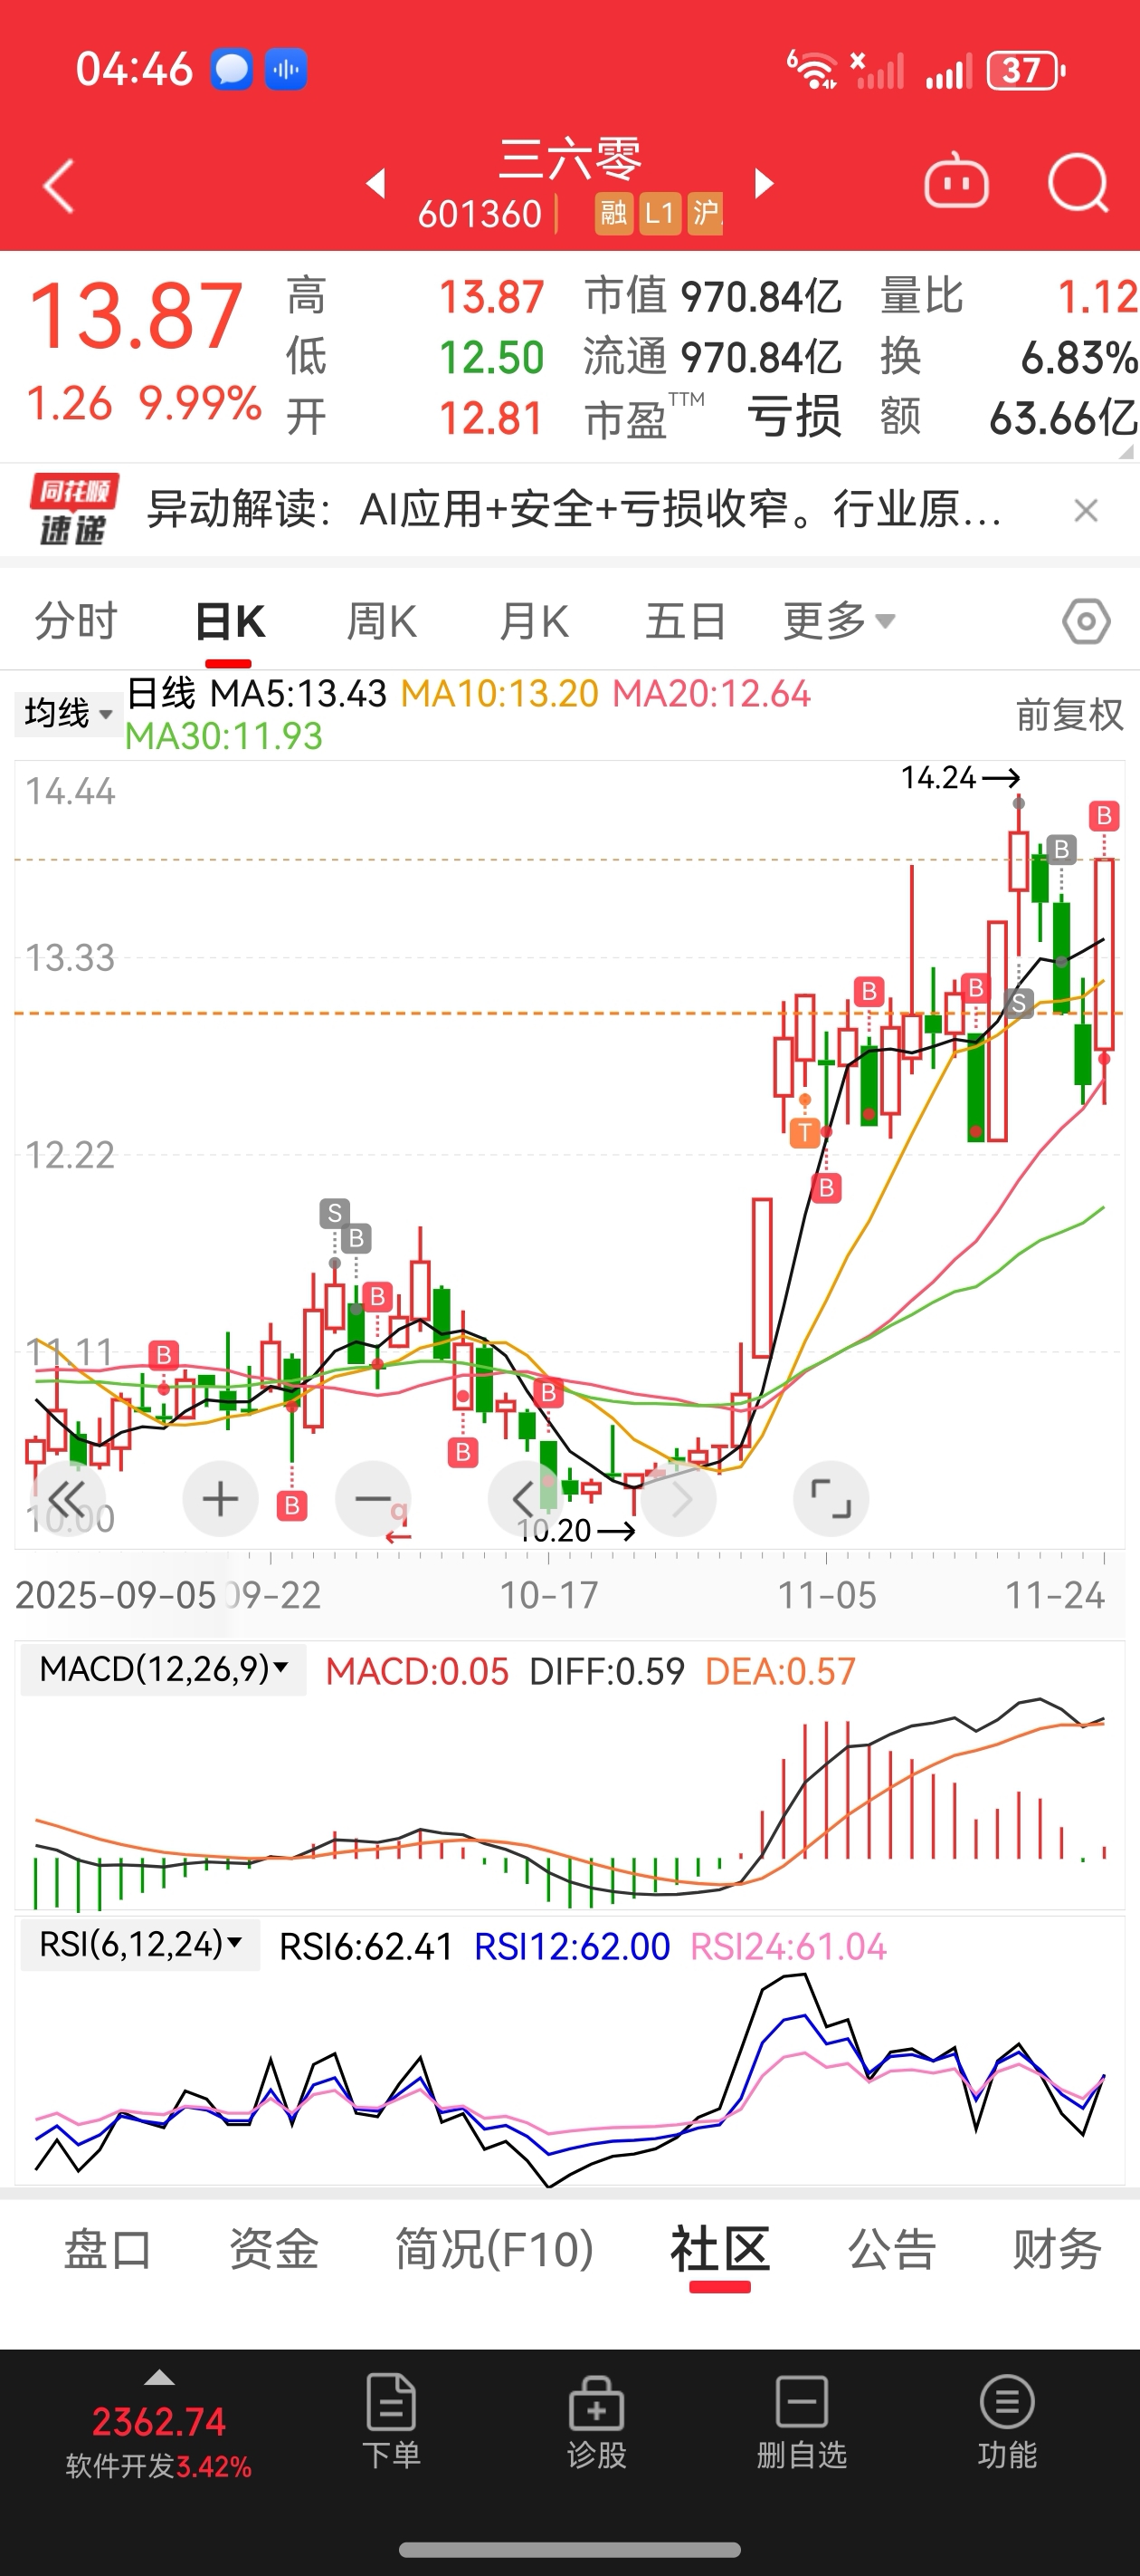The width and height of the screenshot is (1140, 2576).
Task: Select the 五日 five-day chart tab
Action: (x=686, y=622)
